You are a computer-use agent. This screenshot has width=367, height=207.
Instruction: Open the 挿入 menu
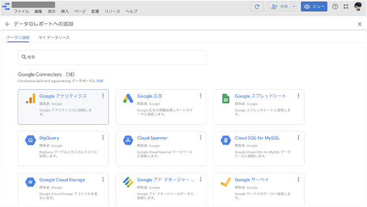coord(65,11)
